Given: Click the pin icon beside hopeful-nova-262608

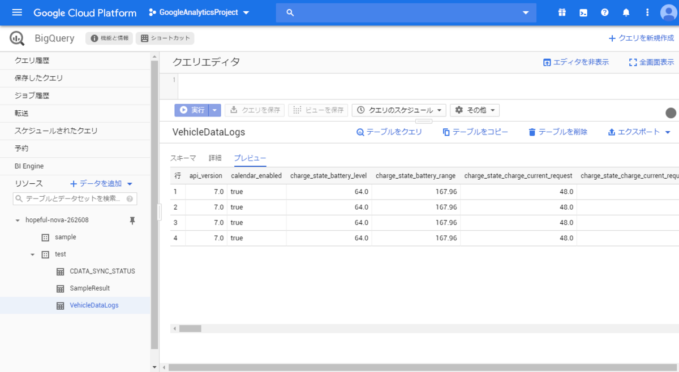Looking at the screenshot, I should [x=132, y=220].
